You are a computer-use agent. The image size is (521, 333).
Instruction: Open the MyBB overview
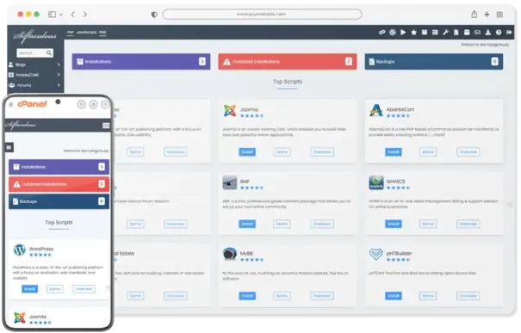coord(322,296)
